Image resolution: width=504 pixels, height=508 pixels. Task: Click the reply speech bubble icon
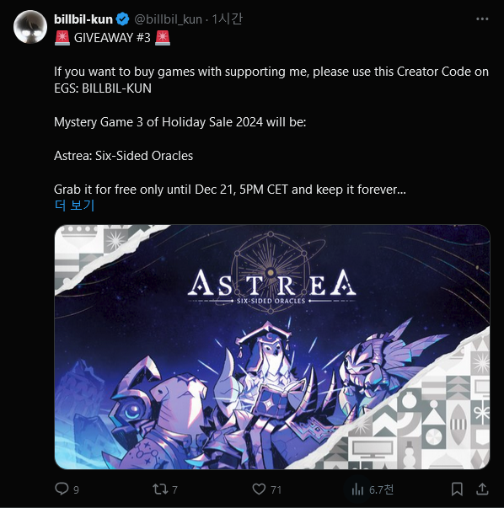tap(62, 489)
